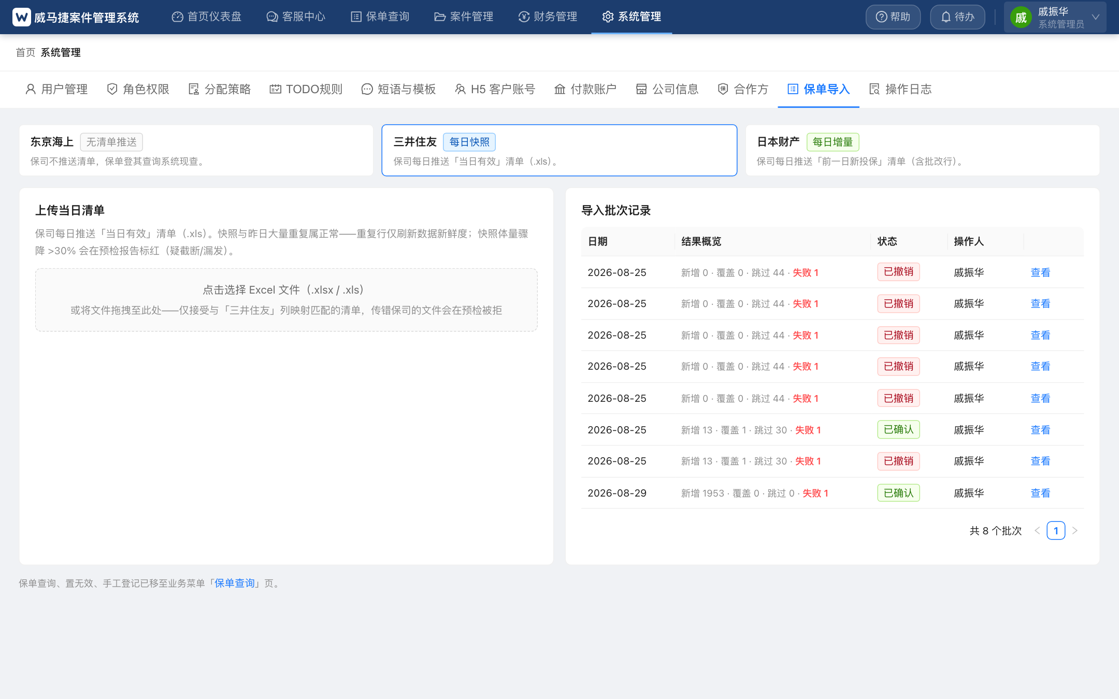Click the 案件管理 folder icon
The width and height of the screenshot is (1119, 699).
pos(440,17)
